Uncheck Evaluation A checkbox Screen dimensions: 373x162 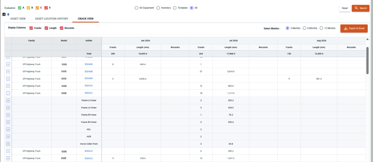pyautogui.click(x=20, y=8)
